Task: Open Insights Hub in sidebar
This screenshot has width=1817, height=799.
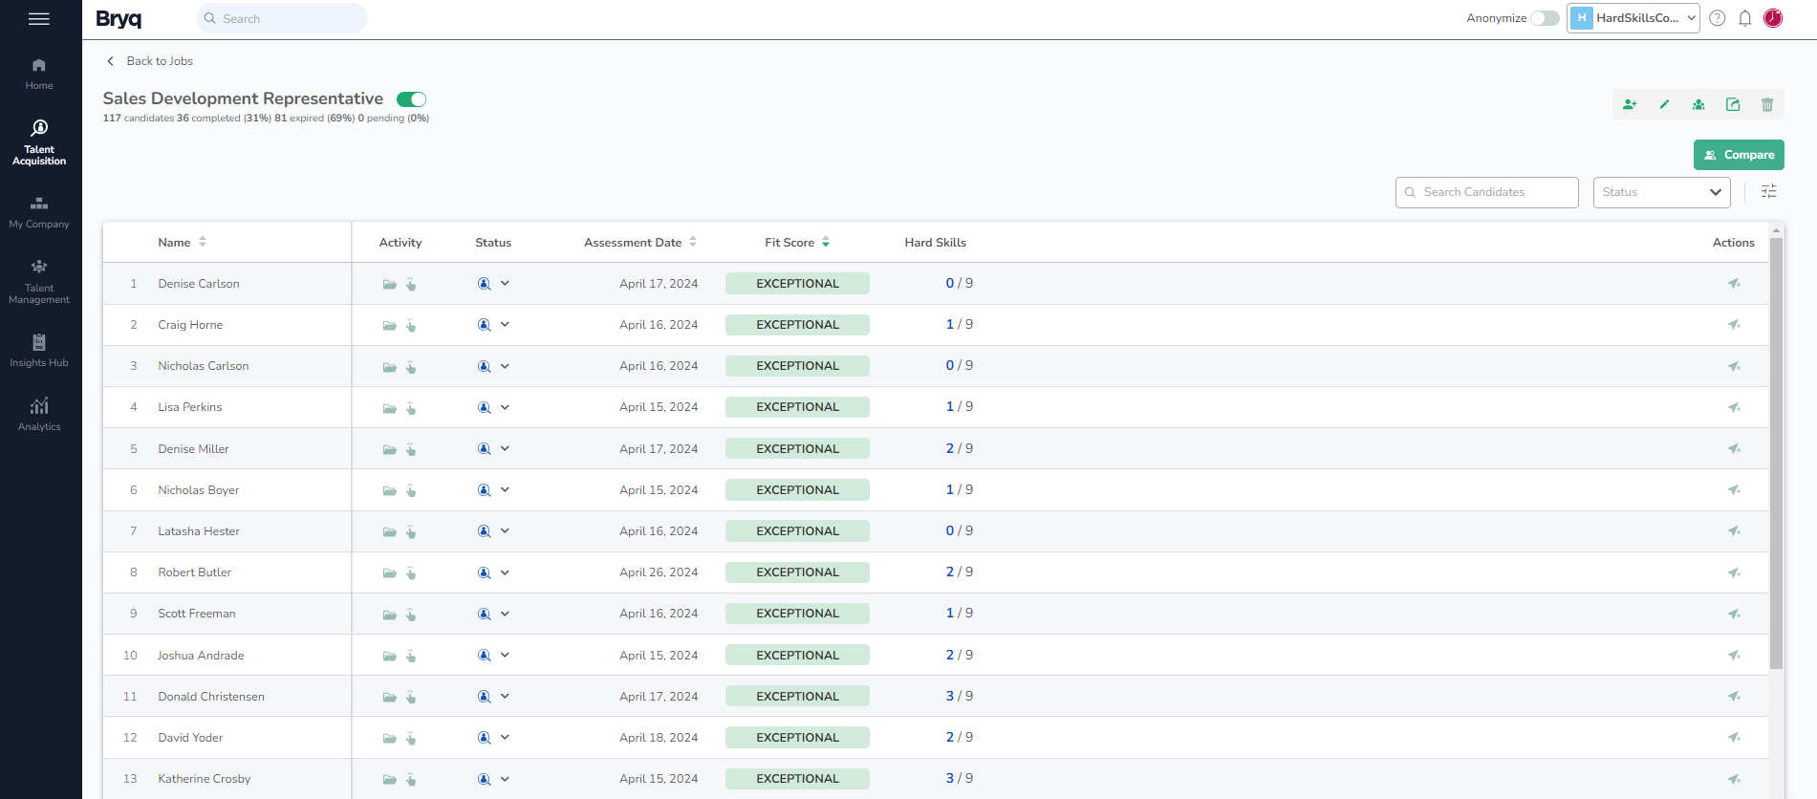Action: click(39, 350)
